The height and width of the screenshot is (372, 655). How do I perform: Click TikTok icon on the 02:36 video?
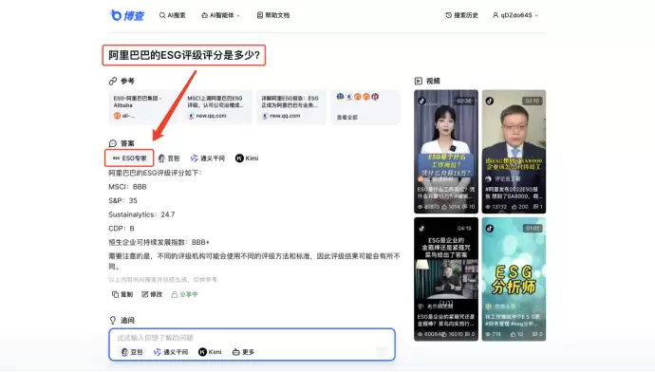coord(421,101)
